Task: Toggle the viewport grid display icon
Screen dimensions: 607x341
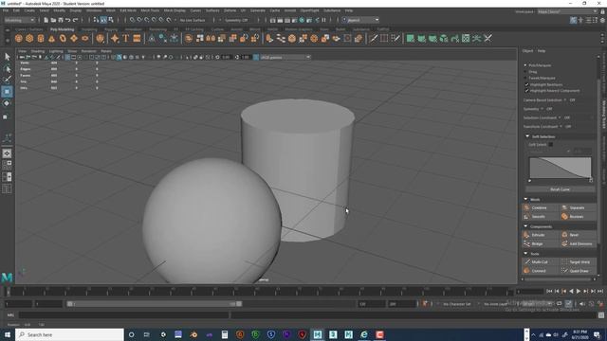Action: point(67,57)
